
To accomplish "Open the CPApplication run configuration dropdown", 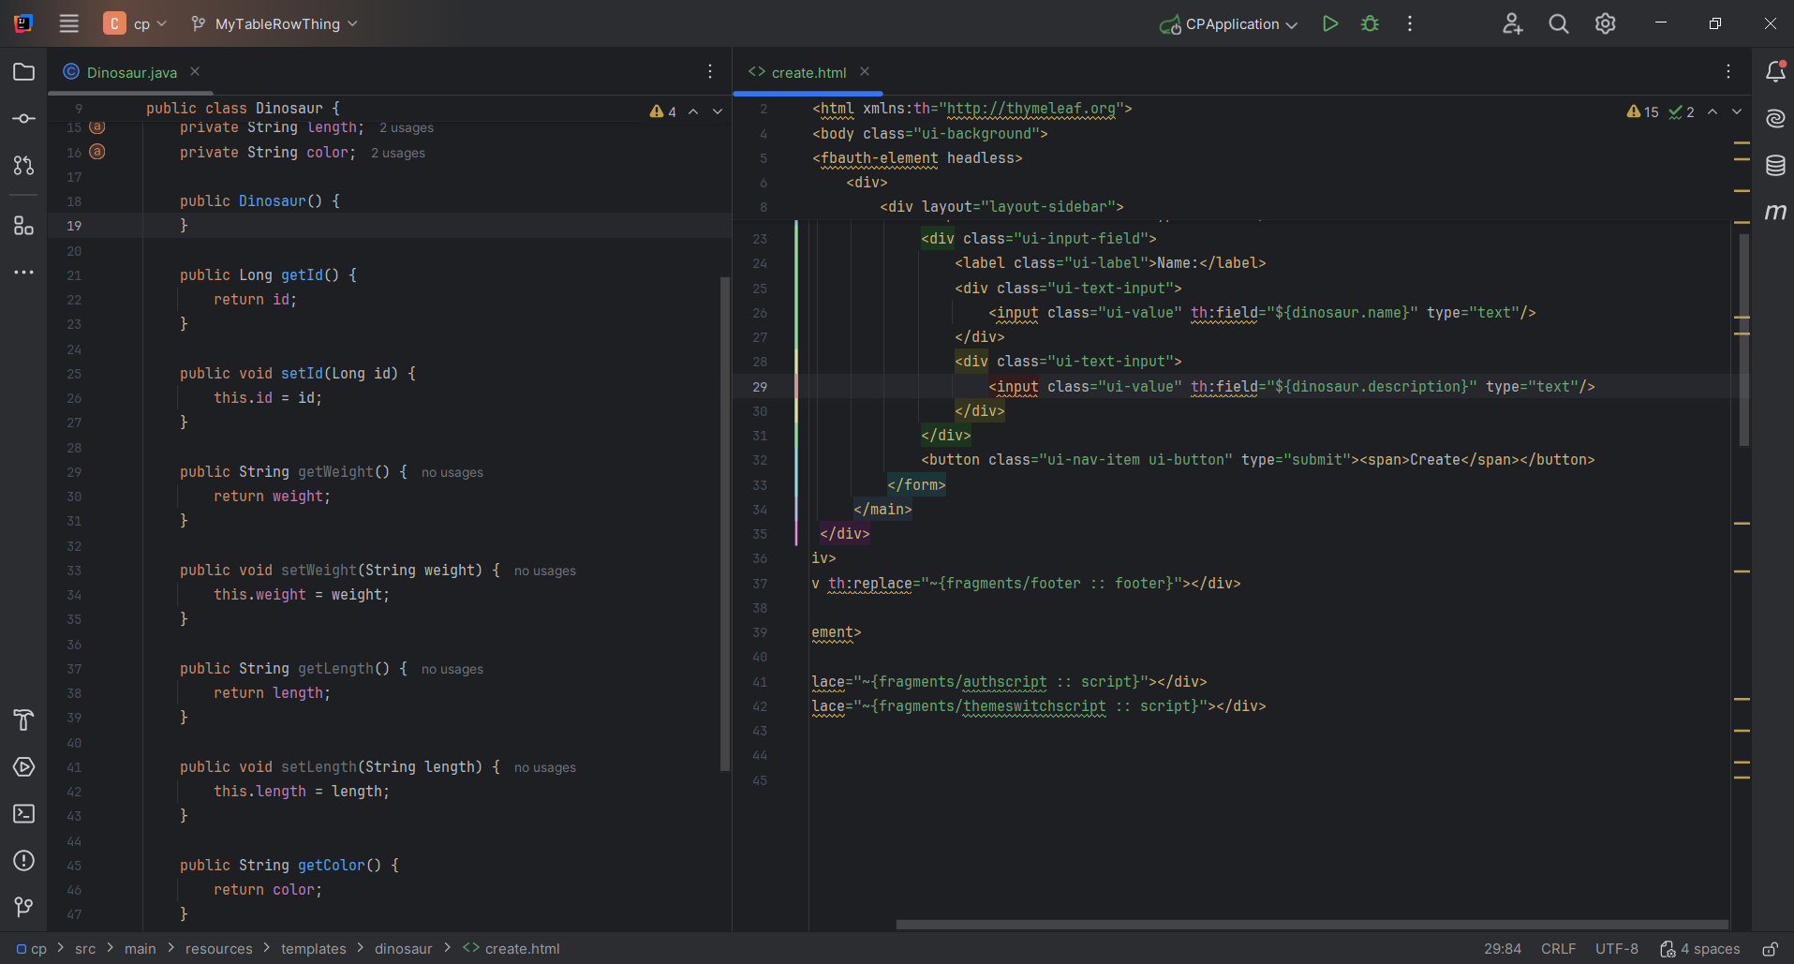I will coord(1227,23).
